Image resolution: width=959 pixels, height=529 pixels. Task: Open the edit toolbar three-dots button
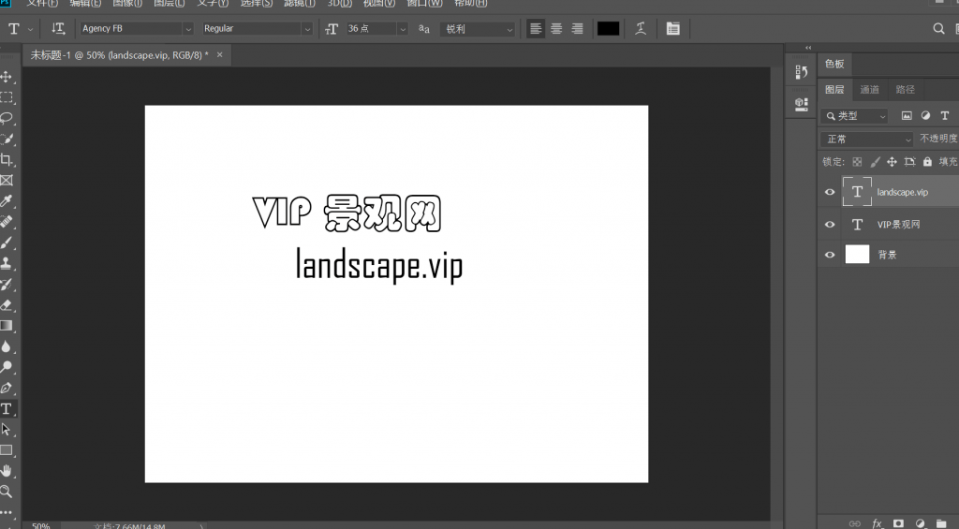click(x=7, y=512)
